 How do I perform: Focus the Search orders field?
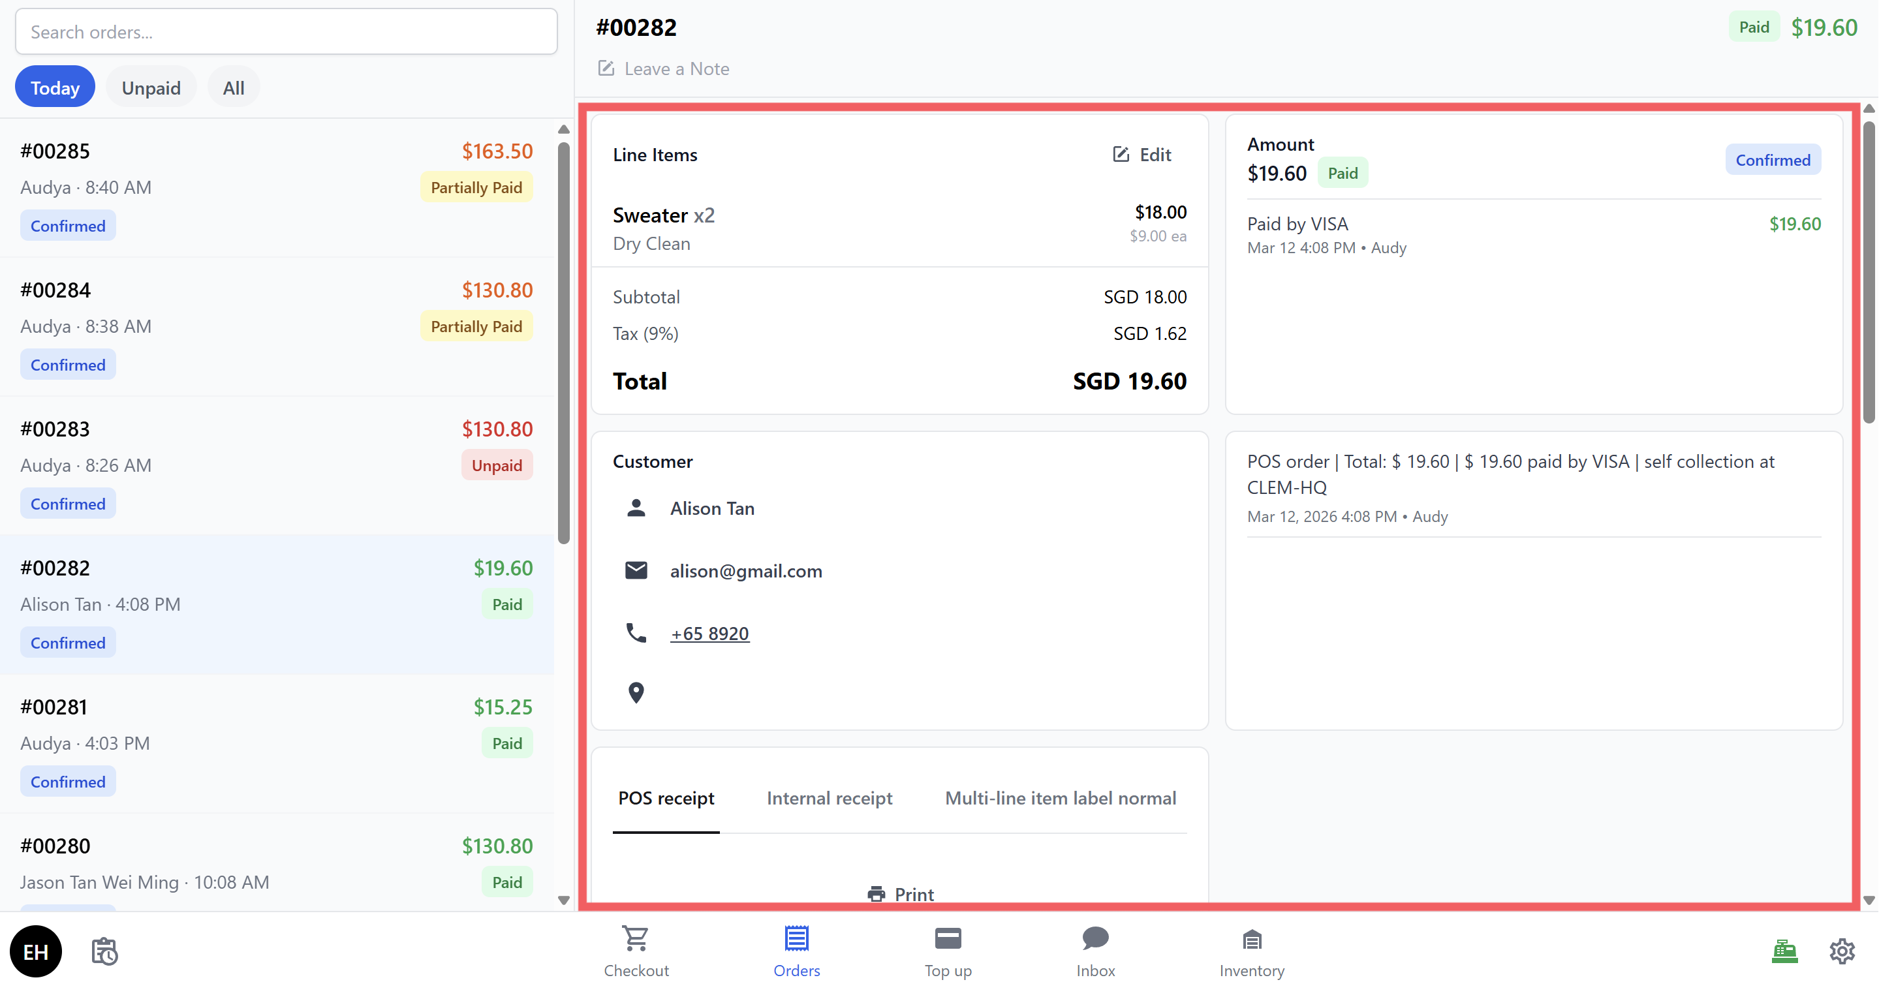(x=286, y=32)
